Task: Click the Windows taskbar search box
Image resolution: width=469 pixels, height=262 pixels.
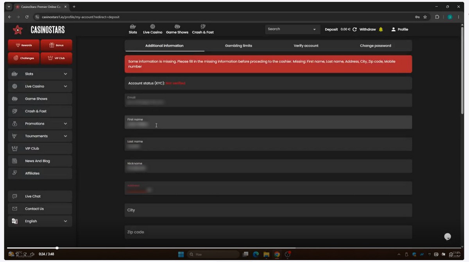Action: click(213, 254)
